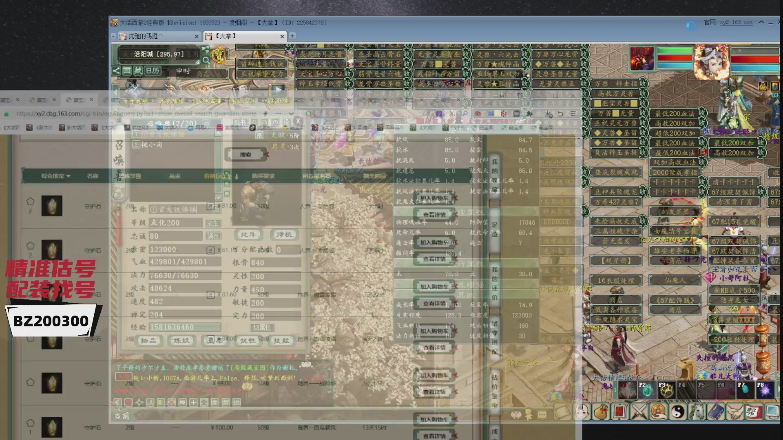The height and width of the screenshot is (440, 783).
Task: Click the 藏 collection icon
Action: tap(138, 70)
